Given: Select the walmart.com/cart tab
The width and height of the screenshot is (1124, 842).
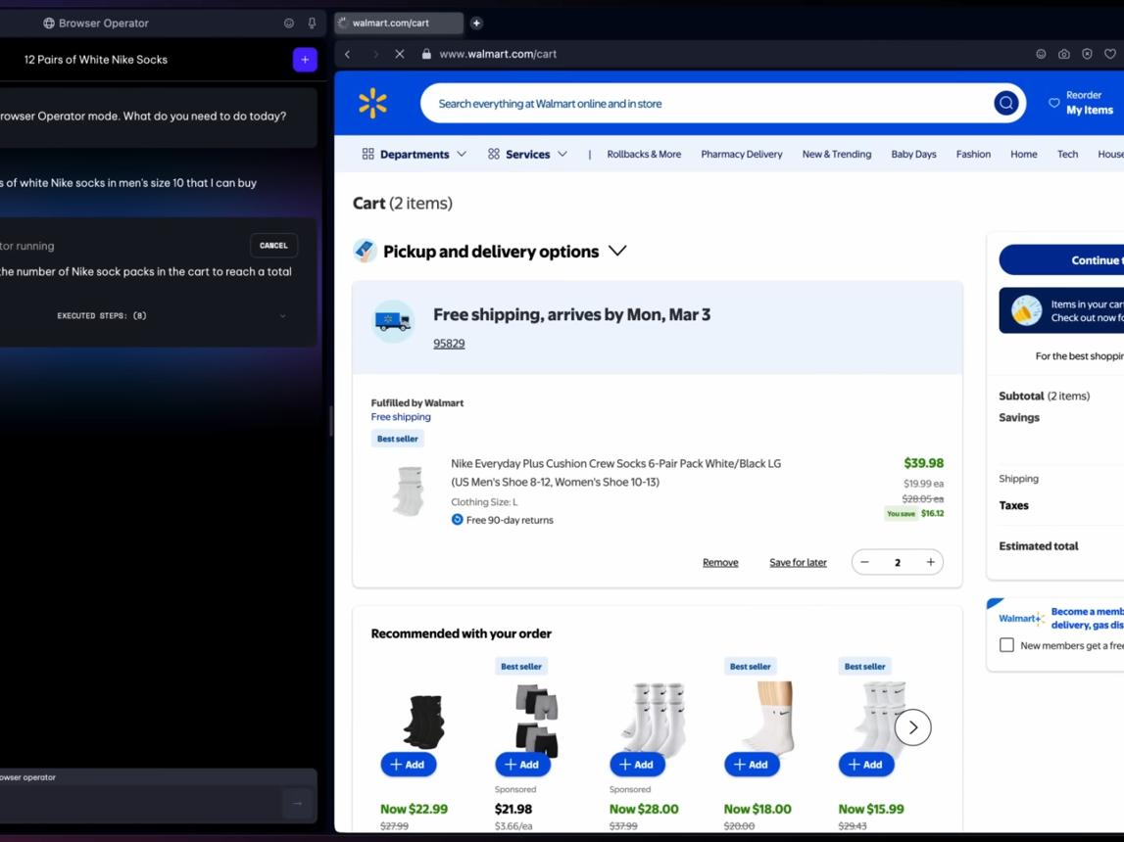Looking at the screenshot, I should (399, 23).
